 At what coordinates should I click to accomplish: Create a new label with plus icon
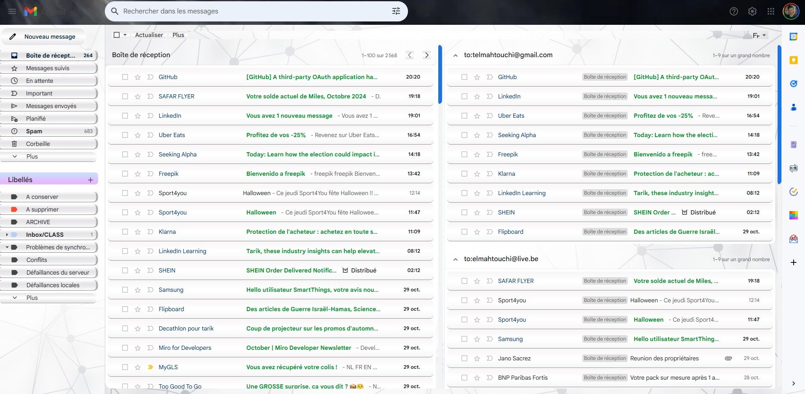pos(90,180)
